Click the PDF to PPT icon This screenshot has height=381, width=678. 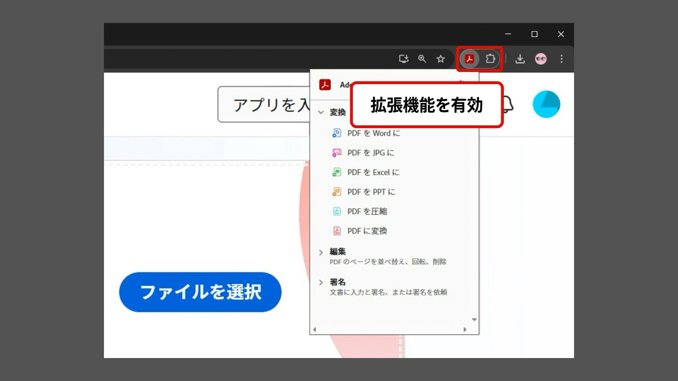point(337,192)
